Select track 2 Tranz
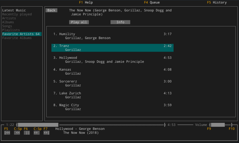This screenshot has height=143, width=239. (113, 48)
